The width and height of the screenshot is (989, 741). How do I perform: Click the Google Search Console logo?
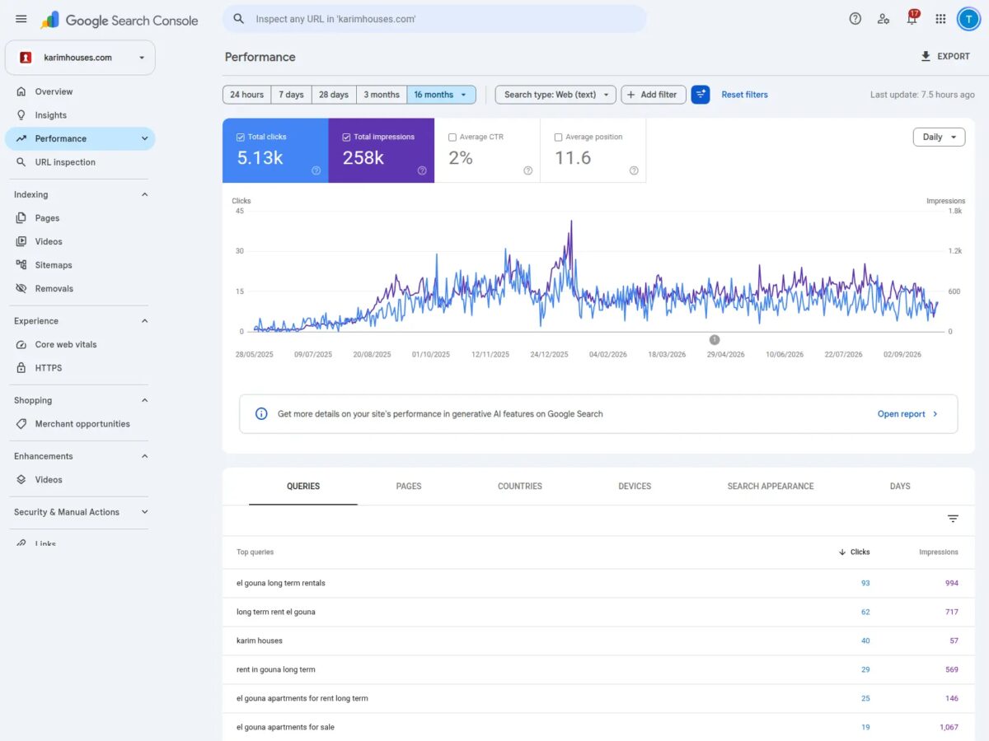coord(120,20)
